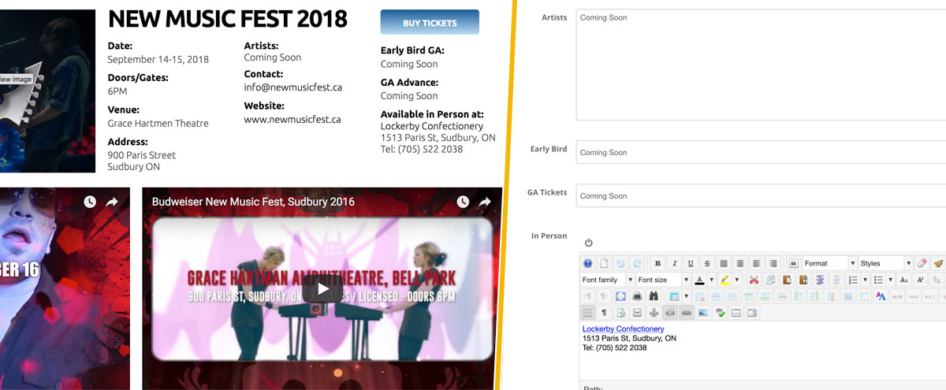This screenshot has height=390, width=946.
Task: Toggle the editor on/off power icon
Action: 588,243
